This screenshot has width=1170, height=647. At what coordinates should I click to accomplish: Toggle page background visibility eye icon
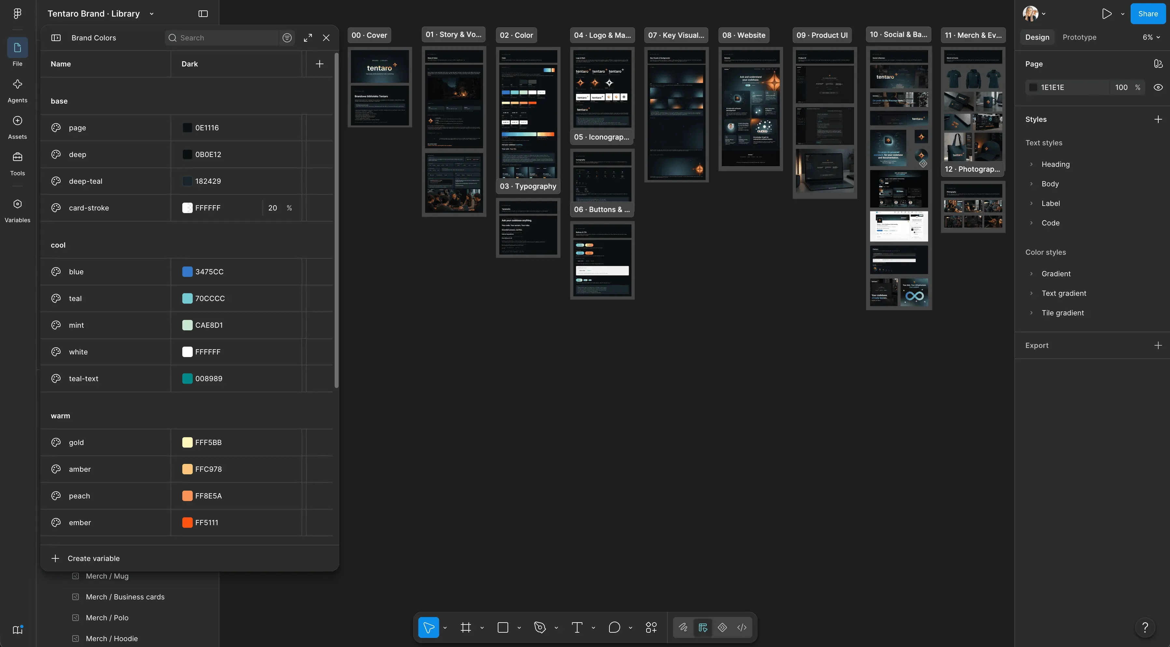coord(1158,87)
